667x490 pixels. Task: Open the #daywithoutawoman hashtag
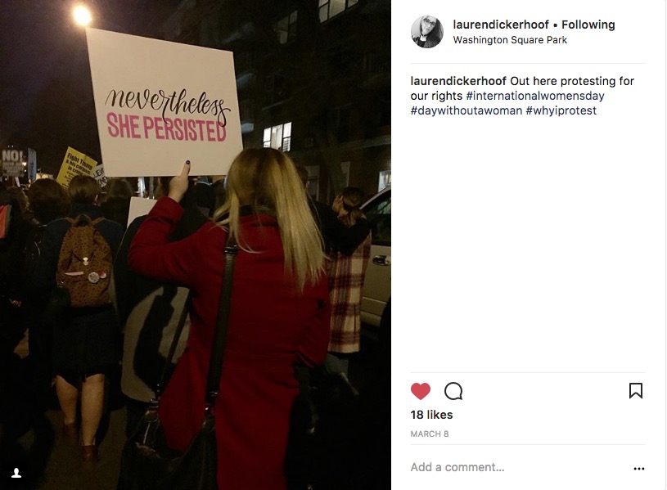(x=466, y=110)
